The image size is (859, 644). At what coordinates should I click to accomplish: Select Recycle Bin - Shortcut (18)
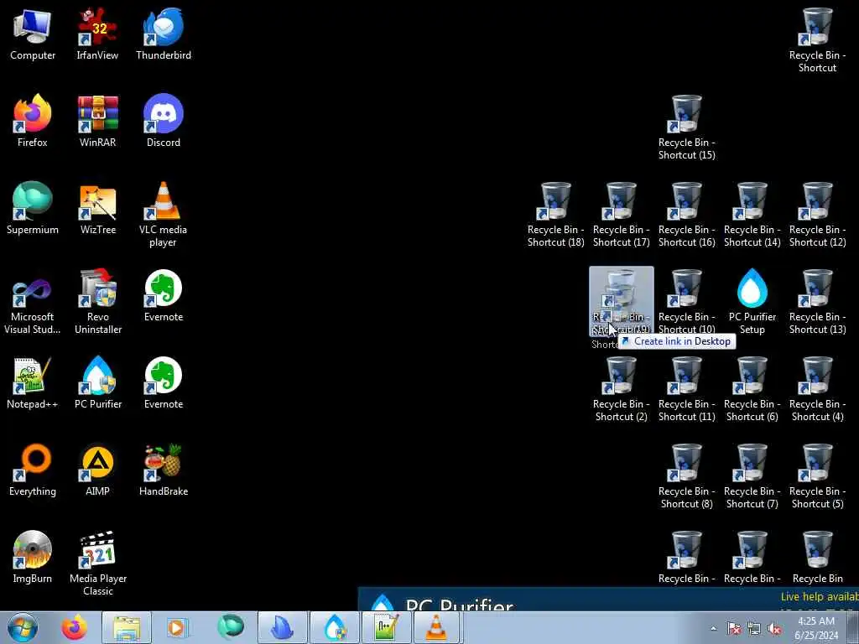pos(555,215)
